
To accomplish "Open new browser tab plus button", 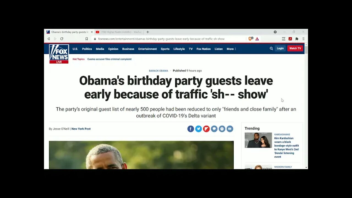I will click(148, 32).
